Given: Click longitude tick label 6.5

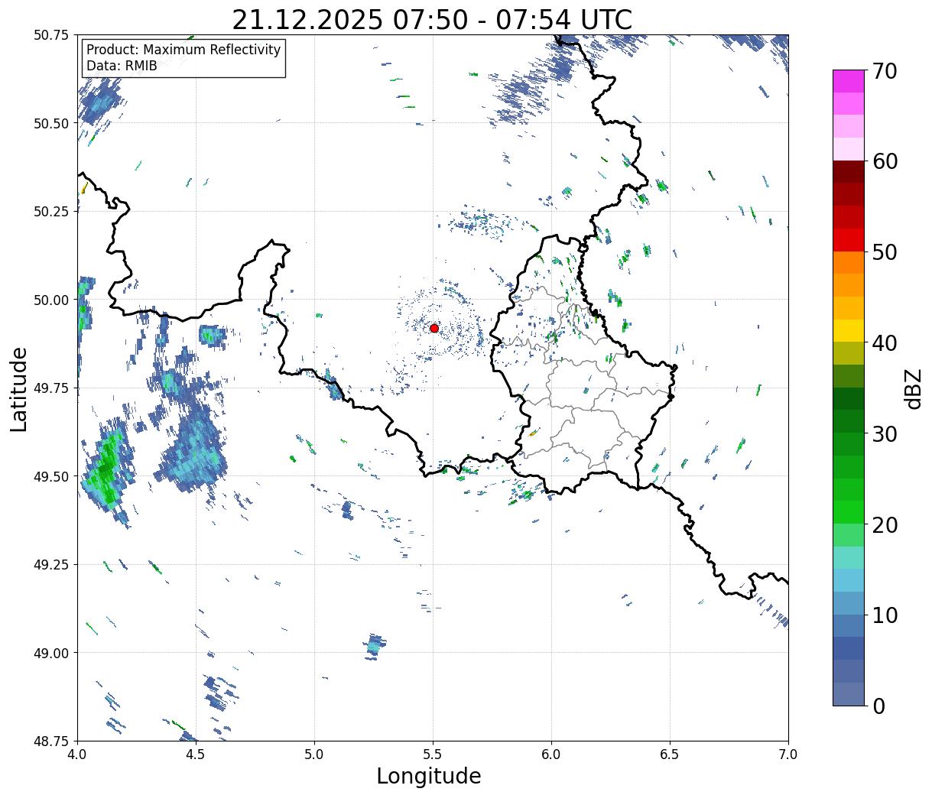Looking at the screenshot, I should [x=670, y=754].
